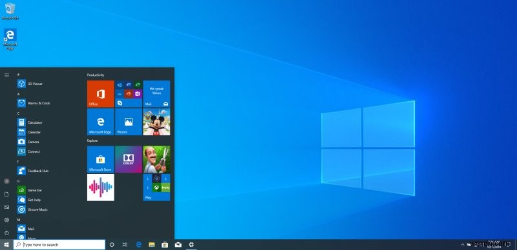
Task: Click the 'Type here to search' box
Action: (x=59, y=244)
